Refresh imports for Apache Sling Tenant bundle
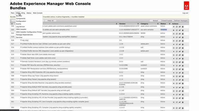 (x=177, y=80)
